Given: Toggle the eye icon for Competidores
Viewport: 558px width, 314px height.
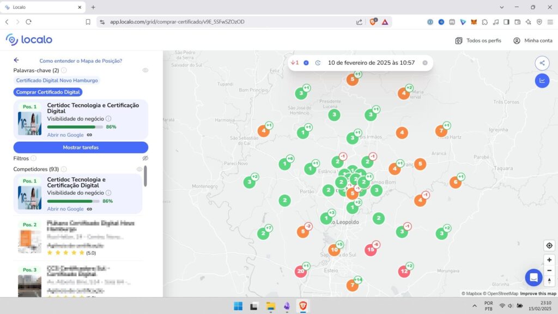Looking at the screenshot, I should pyautogui.click(x=139, y=169).
